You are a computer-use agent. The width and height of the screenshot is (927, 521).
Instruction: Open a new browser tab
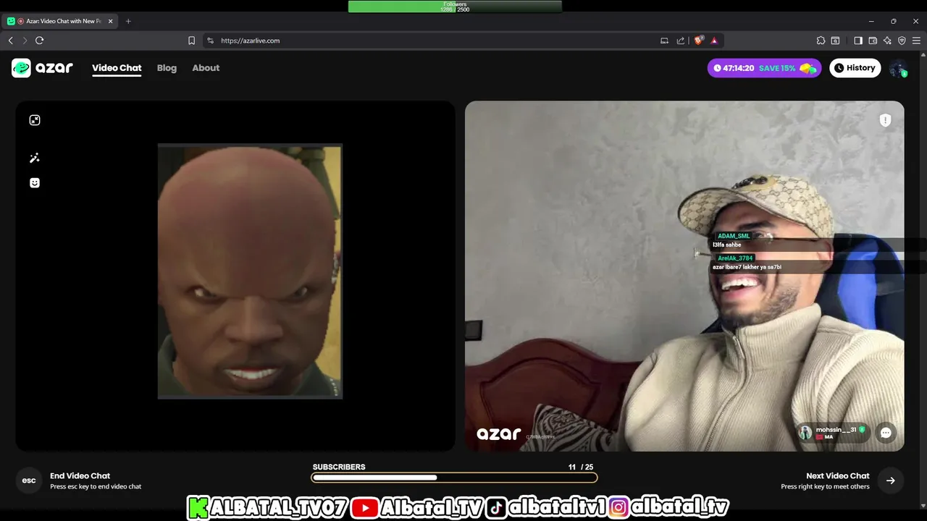tap(128, 21)
